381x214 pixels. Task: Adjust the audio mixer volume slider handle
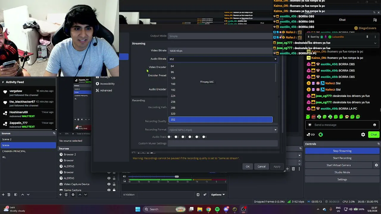177,177
